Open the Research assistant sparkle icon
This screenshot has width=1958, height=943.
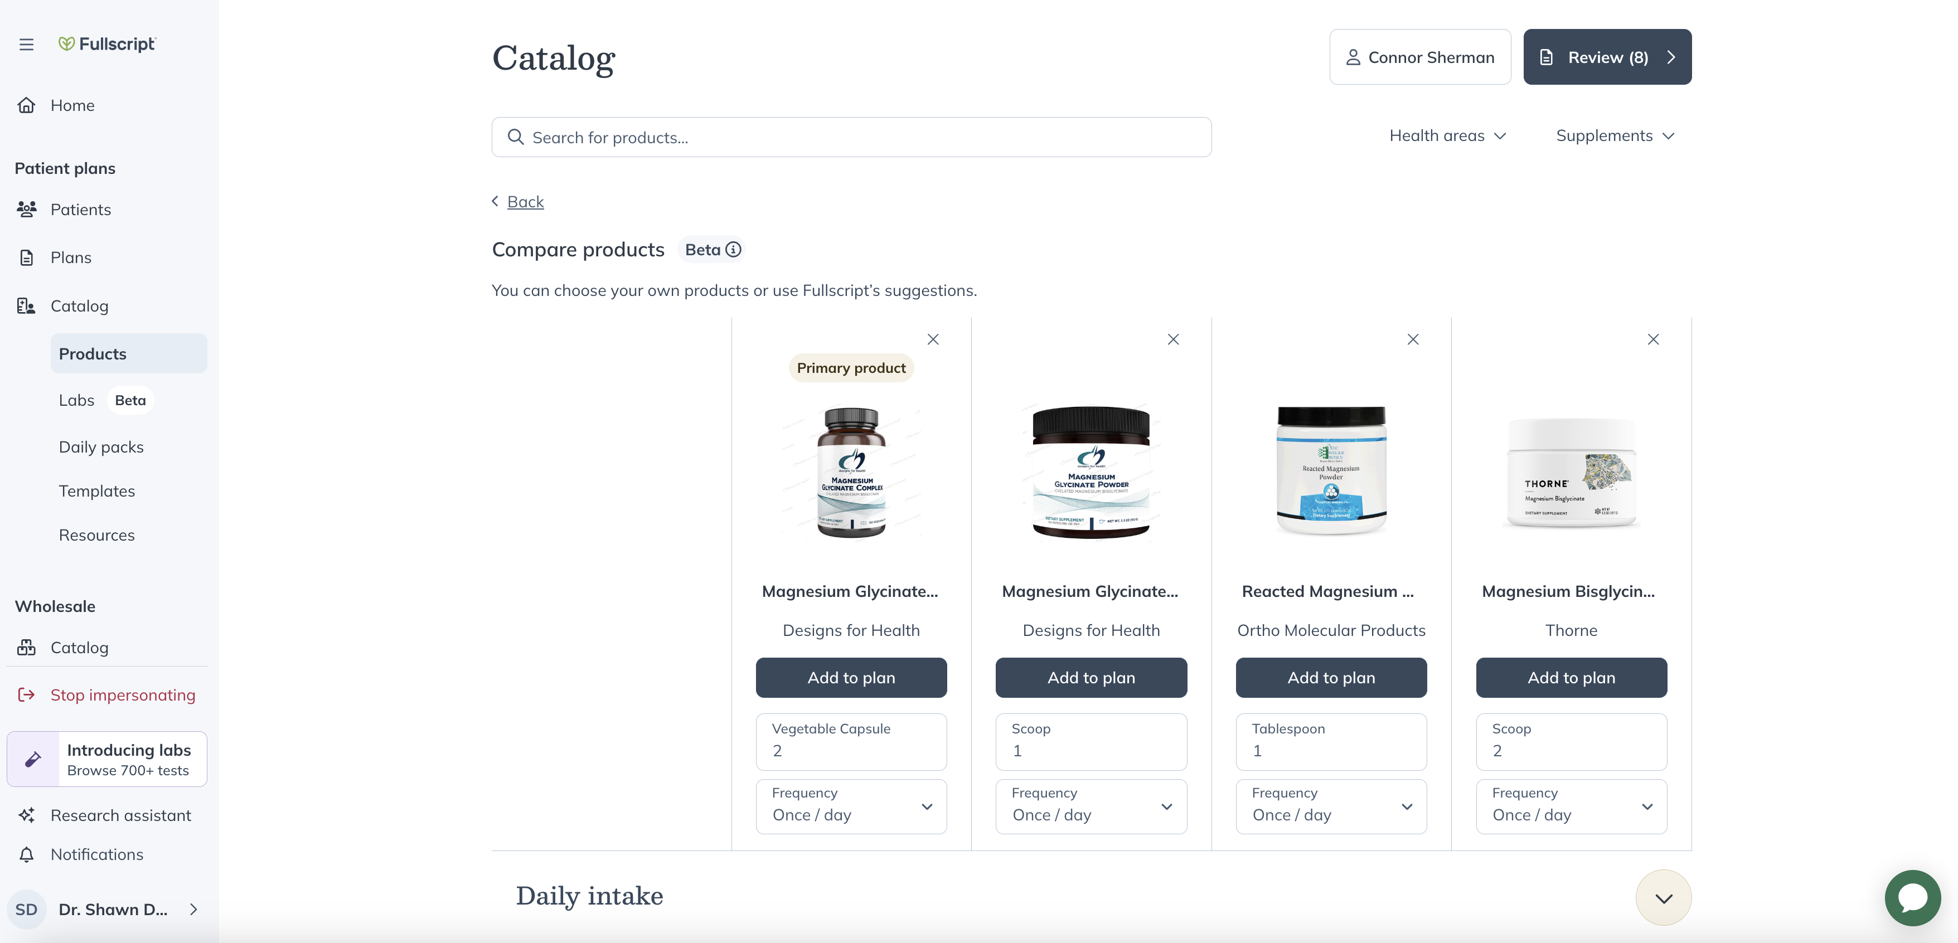(27, 815)
